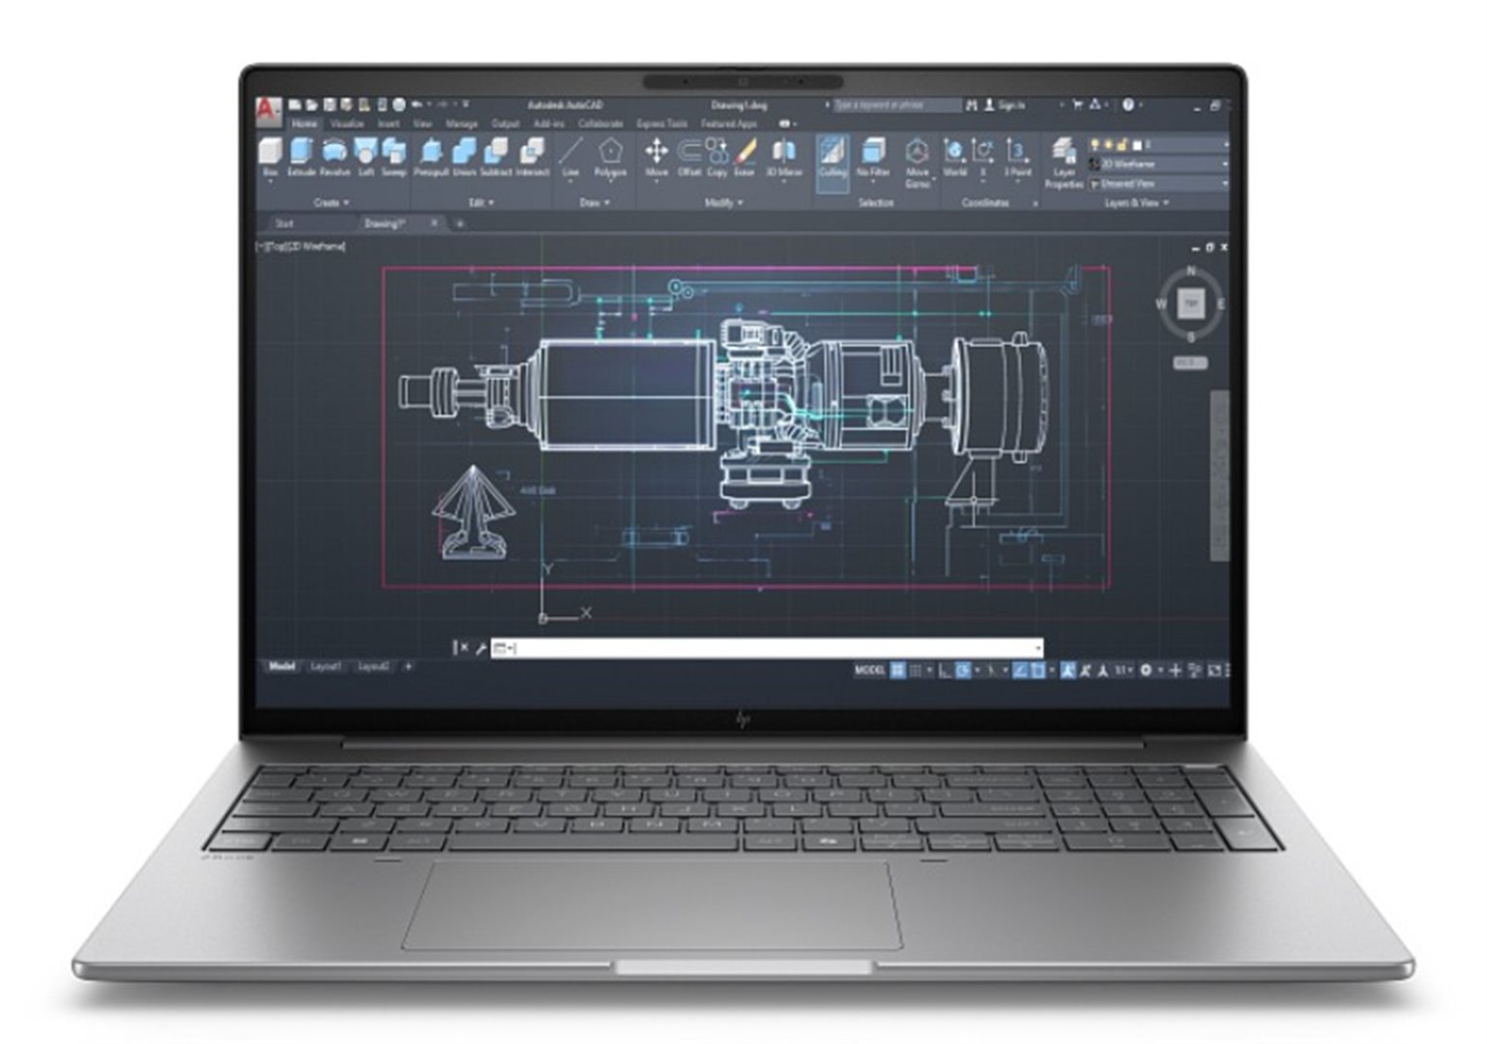Viewport: 1487px width, 1044px height.
Task: Select the Union solid edit tool
Action: coord(465,155)
